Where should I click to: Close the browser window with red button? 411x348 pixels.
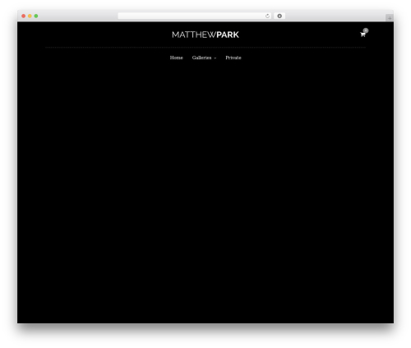click(24, 16)
